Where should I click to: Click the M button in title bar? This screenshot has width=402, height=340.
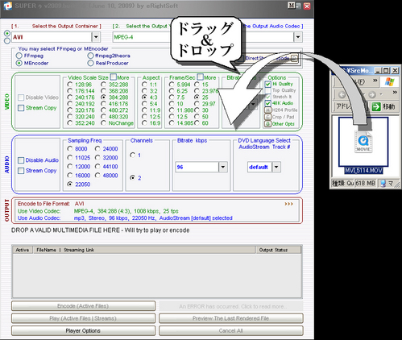(x=291, y=6)
